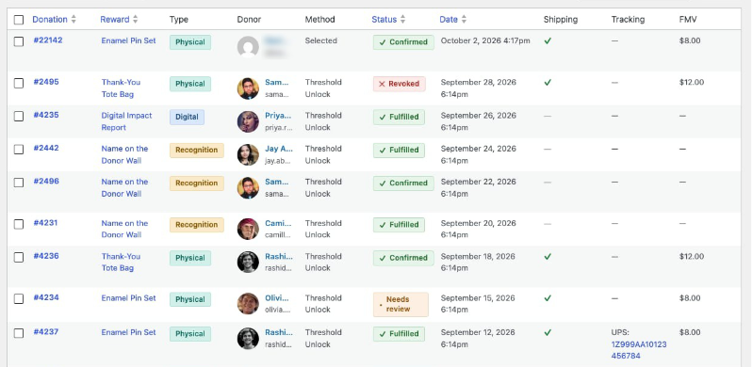Open donation #2496
752x367 pixels.
[46, 181]
